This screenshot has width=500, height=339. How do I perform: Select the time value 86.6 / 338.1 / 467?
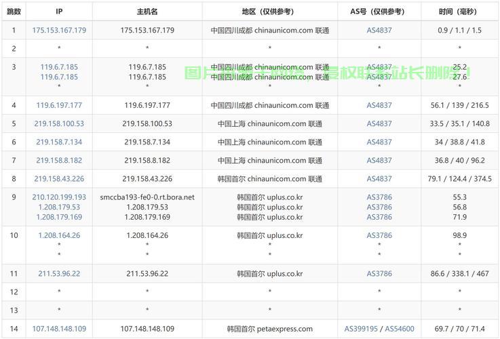point(459,274)
